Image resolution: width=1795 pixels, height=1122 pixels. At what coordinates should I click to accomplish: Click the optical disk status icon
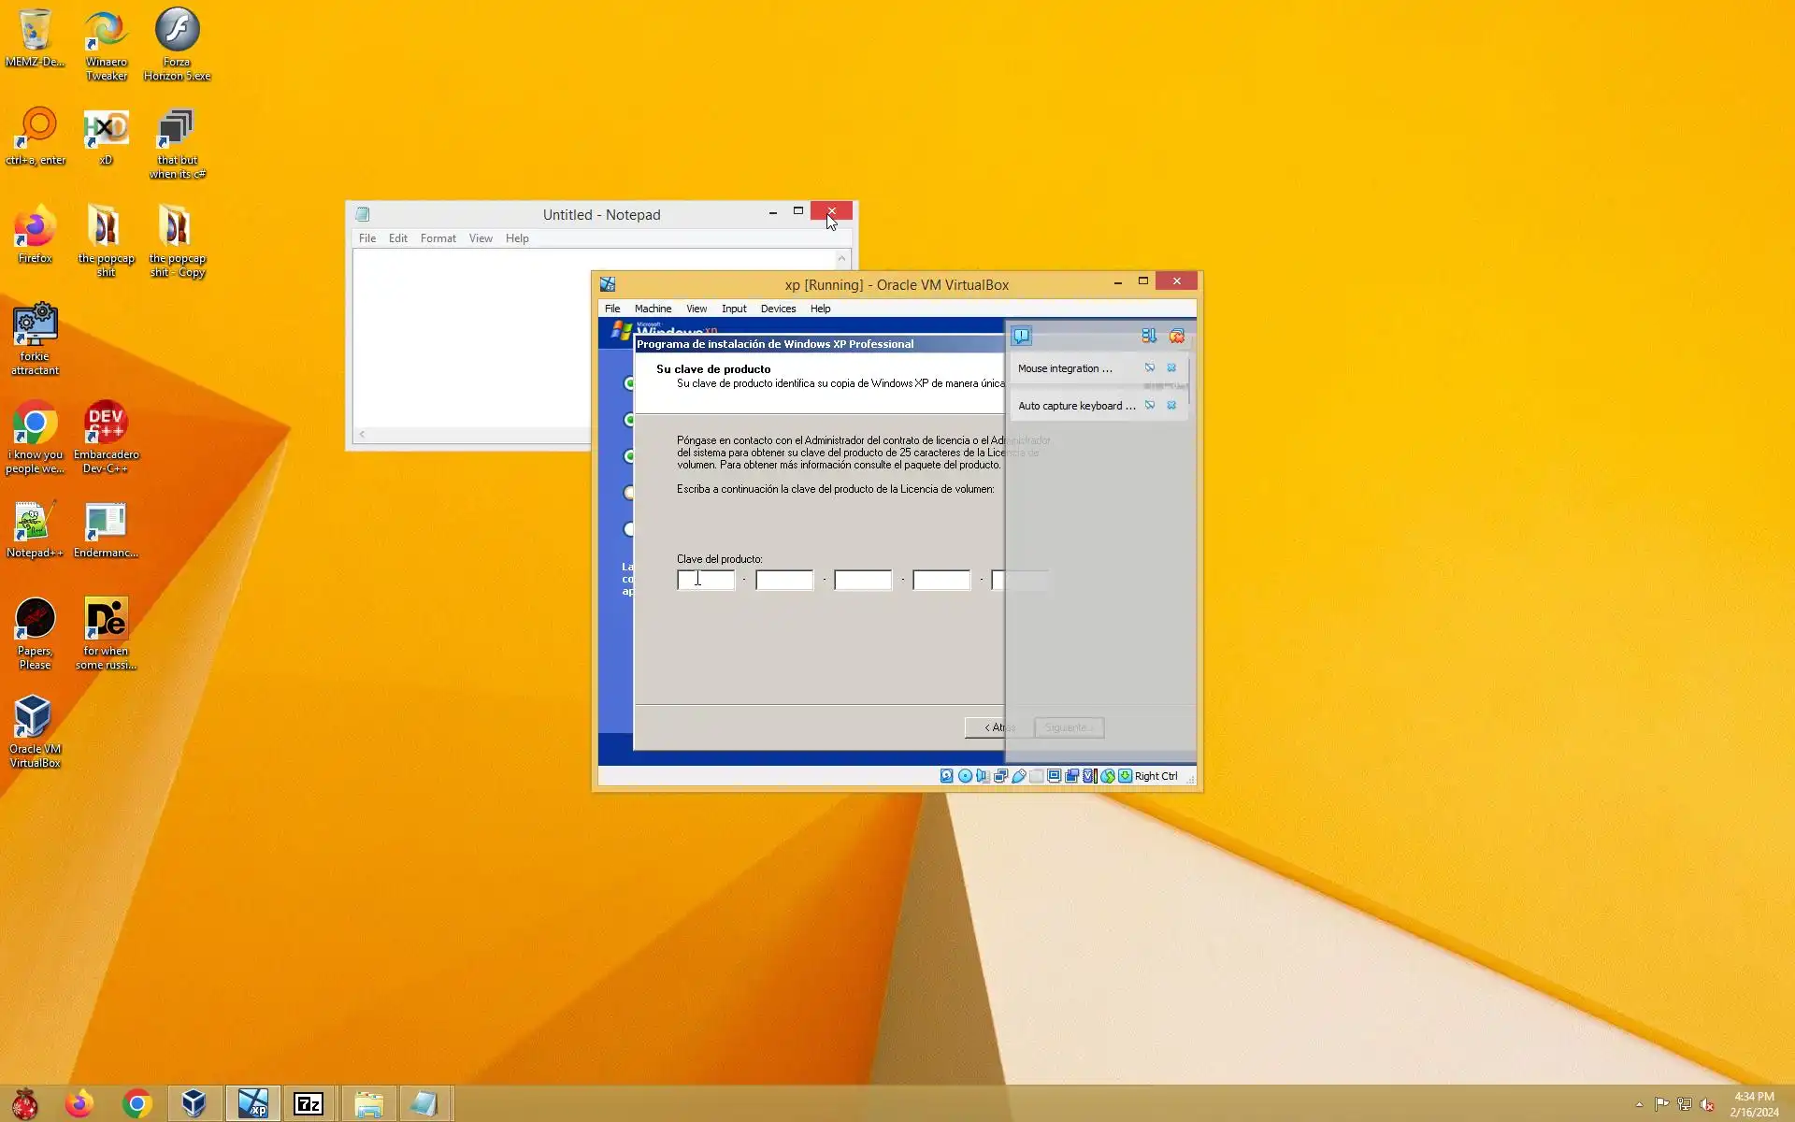(965, 776)
